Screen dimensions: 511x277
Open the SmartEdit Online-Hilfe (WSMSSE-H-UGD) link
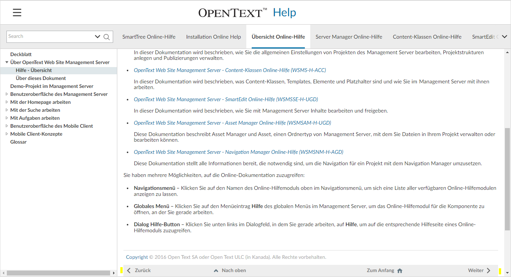(x=226, y=99)
